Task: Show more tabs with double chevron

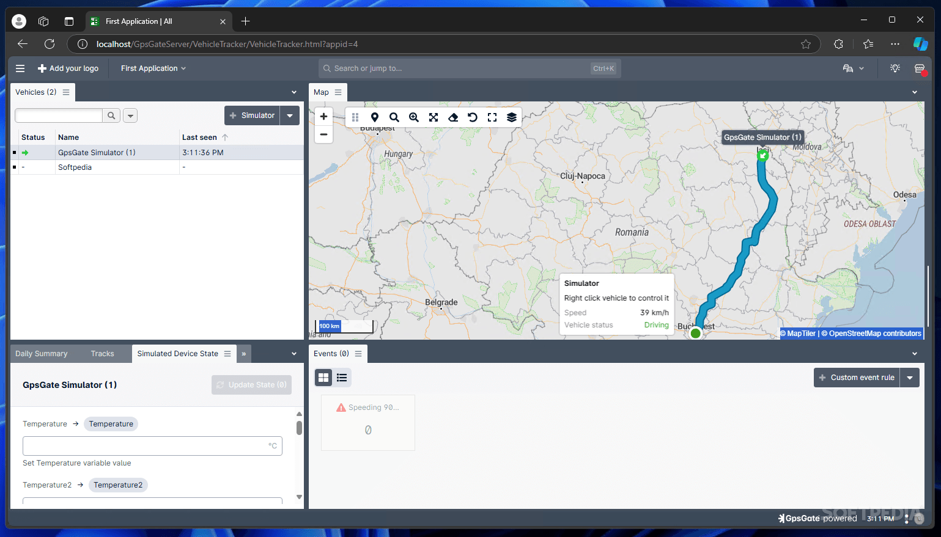Action: tap(243, 354)
